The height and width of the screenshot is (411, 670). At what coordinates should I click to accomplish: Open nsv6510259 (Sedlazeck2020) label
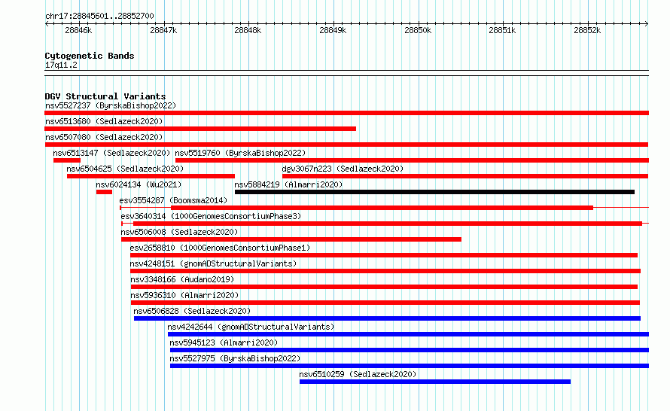pyautogui.click(x=358, y=374)
